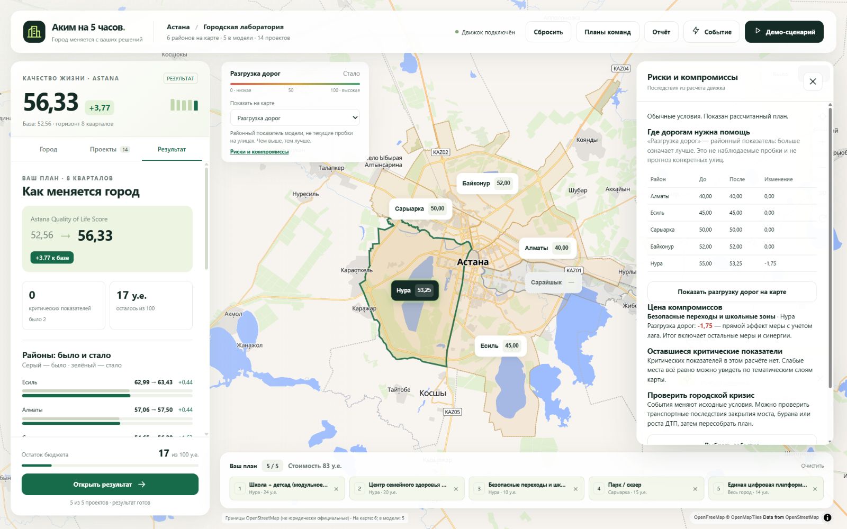Switch to the Город tab
Viewport: 847px width, 529px height.
pyautogui.click(x=48, y=150)
